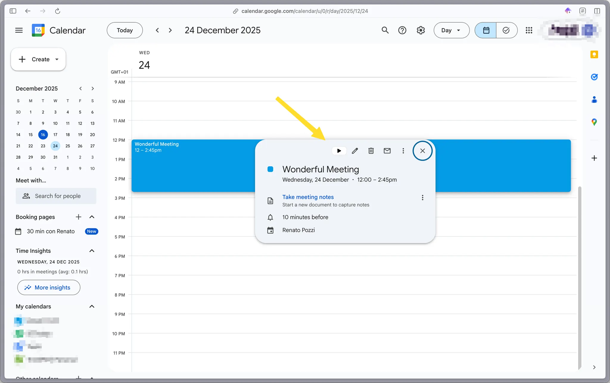Collapse the Time Insights section
This screenshot has width=610, height=383.
pos(92,251)
